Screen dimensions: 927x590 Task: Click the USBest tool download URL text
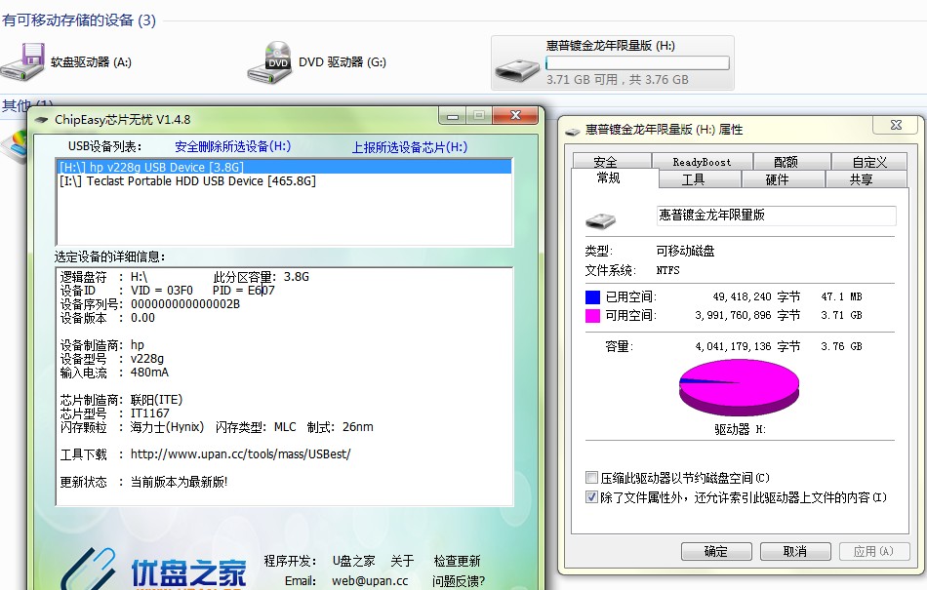[x=241, y=454]
